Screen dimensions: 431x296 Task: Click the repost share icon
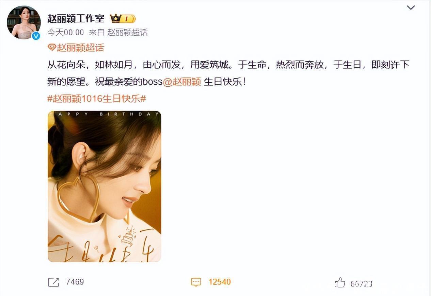53,282
